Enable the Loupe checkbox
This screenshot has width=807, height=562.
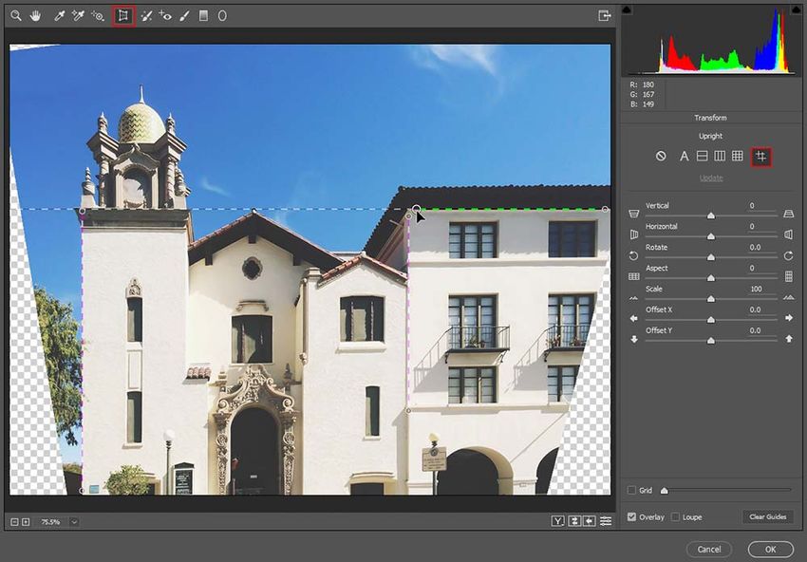click(x=675, y=516)
